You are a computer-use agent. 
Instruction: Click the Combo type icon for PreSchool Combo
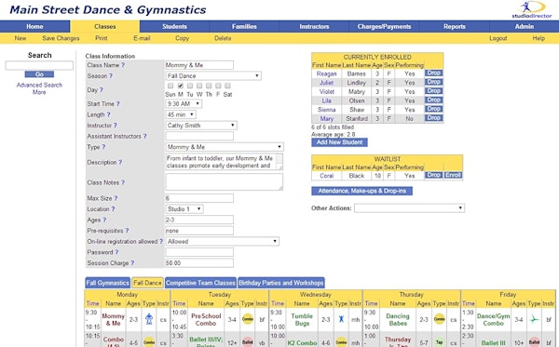(248, 319)
